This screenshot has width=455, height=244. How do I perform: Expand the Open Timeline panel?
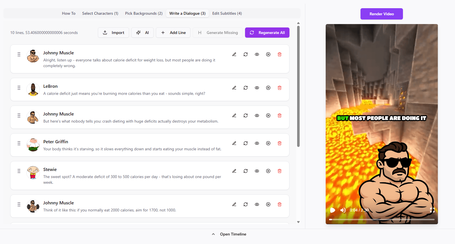pos(229,234)
